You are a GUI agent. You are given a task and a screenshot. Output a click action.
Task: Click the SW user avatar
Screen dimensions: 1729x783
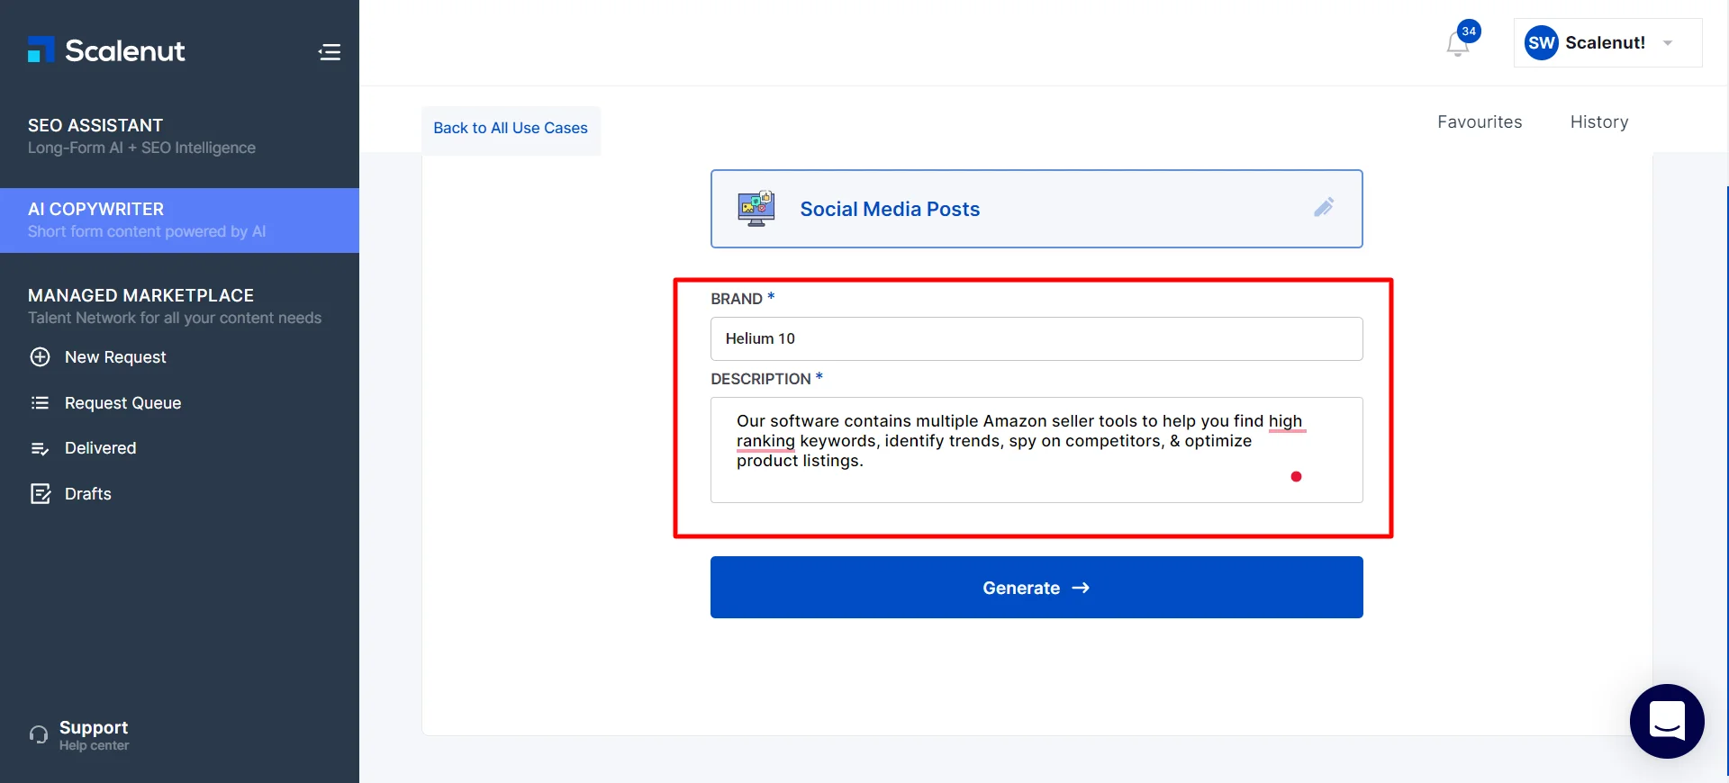pyautogui.click(x=1541, y=42)
